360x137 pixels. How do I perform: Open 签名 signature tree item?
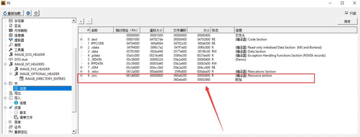pos(18,26)
